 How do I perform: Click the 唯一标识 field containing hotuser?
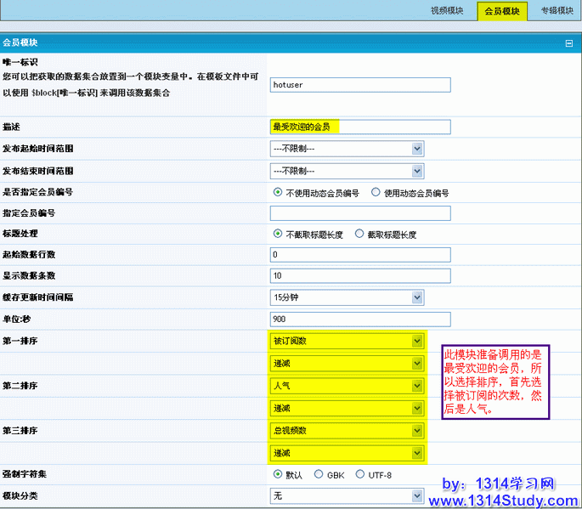359,84
